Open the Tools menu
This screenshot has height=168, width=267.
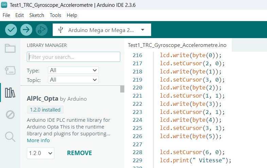pyautogui.click(x=55, y=15)
